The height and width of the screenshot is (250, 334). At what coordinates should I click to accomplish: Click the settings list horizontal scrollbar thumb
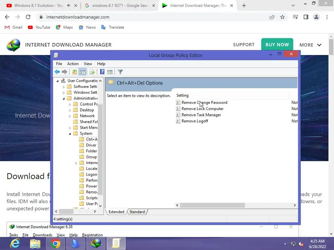[x=213, y=205]
